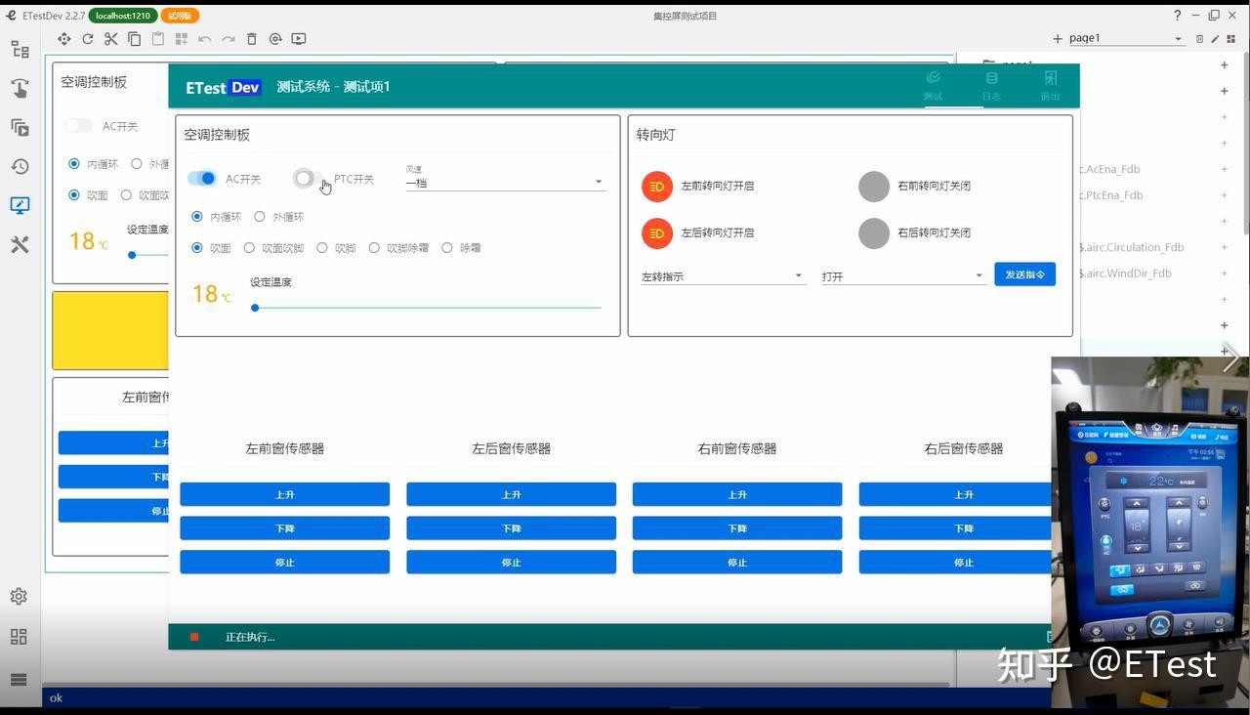Click the history clock icon in left sidebar
Screen dimensions: 1250x715
pos(19,166)
